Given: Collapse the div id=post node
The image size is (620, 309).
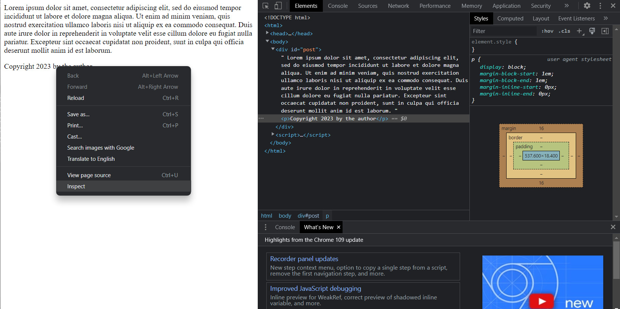Looking at the screenshot, I should [273, 49].
